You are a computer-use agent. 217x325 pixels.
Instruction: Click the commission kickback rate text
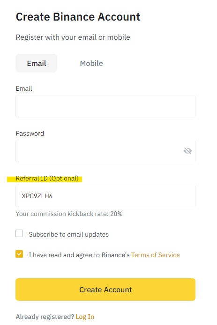pos(69,214)
